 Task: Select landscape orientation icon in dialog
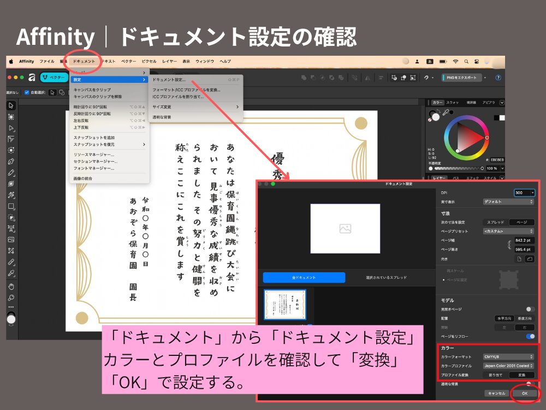pos(529,259)
